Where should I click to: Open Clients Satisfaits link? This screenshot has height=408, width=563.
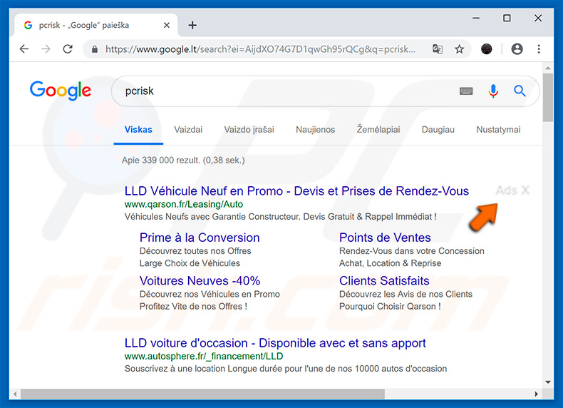(384, 281)
